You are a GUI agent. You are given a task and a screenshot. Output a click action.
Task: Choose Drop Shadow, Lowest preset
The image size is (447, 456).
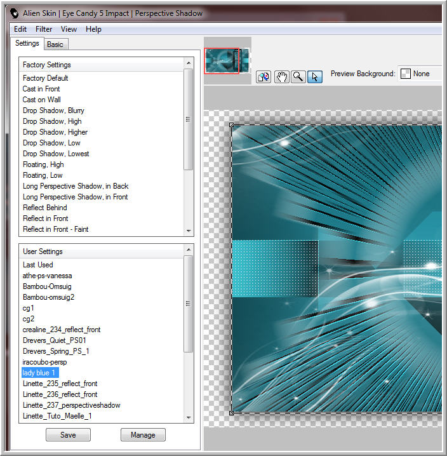pyautogui.click(x=56, y=154)
